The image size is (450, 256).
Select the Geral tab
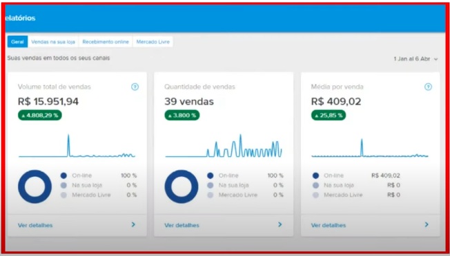click(17, 42)
